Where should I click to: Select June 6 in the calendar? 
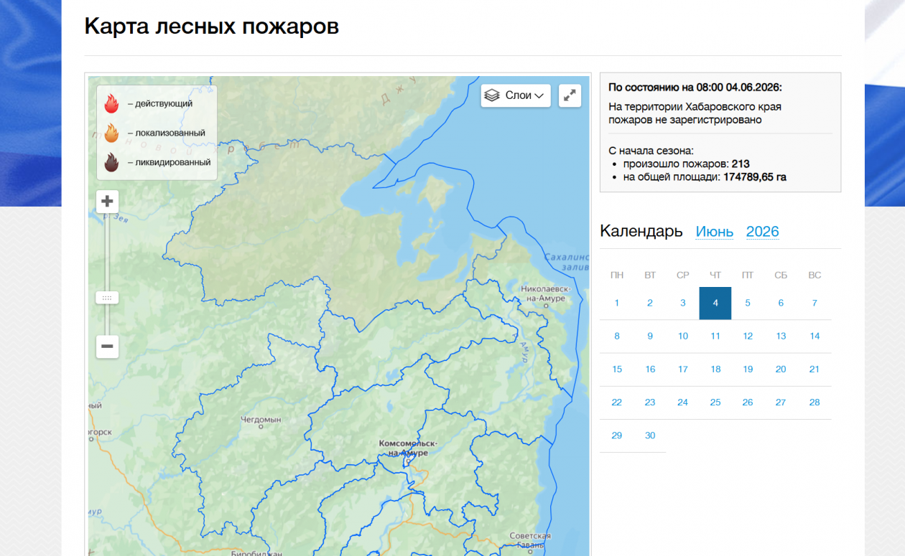781,303
